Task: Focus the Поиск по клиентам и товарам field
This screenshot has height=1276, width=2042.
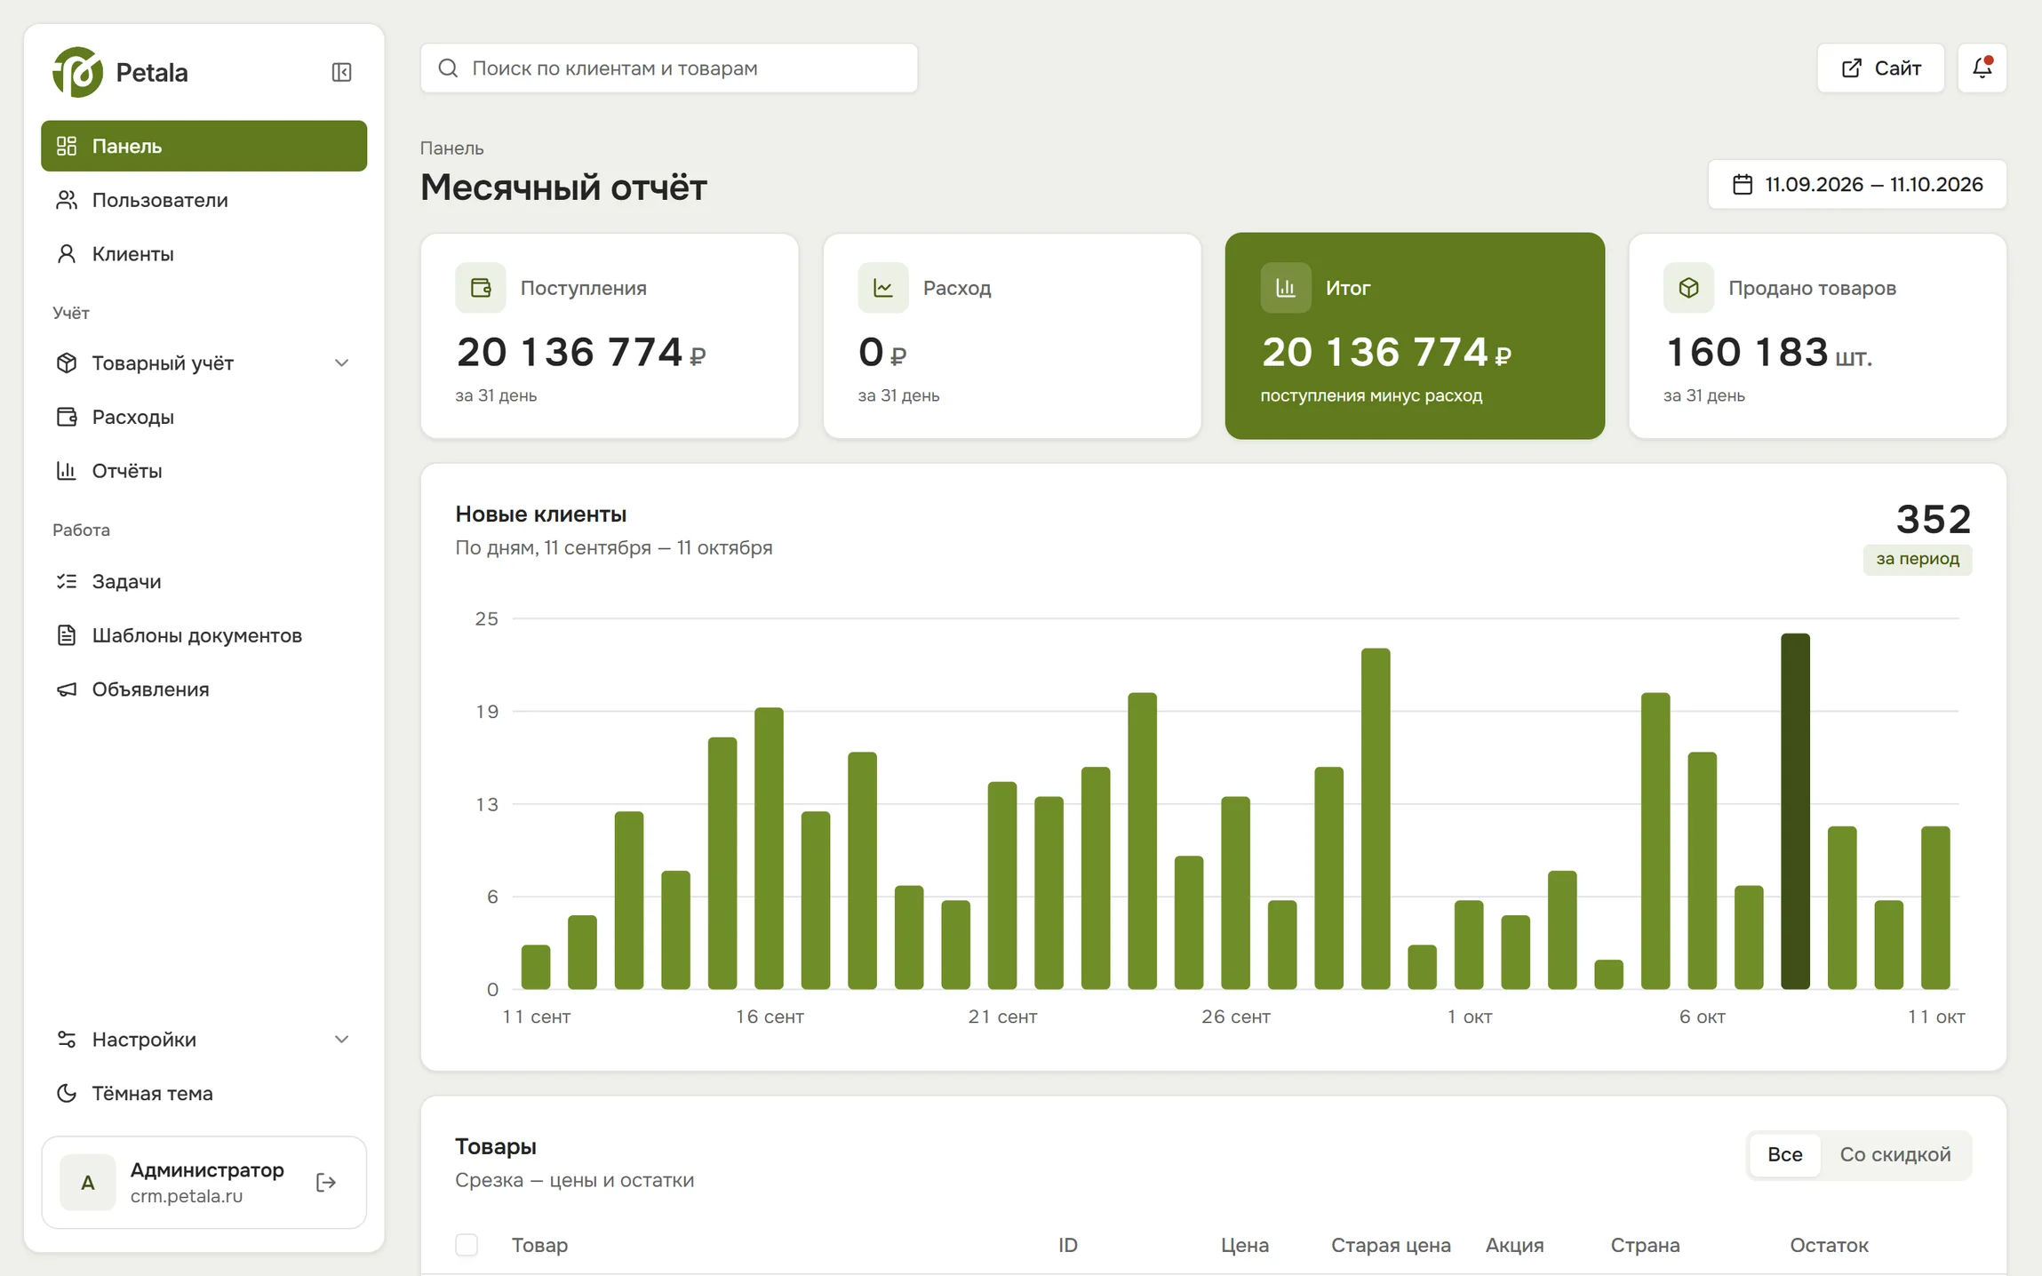Action: pos(668,68)
